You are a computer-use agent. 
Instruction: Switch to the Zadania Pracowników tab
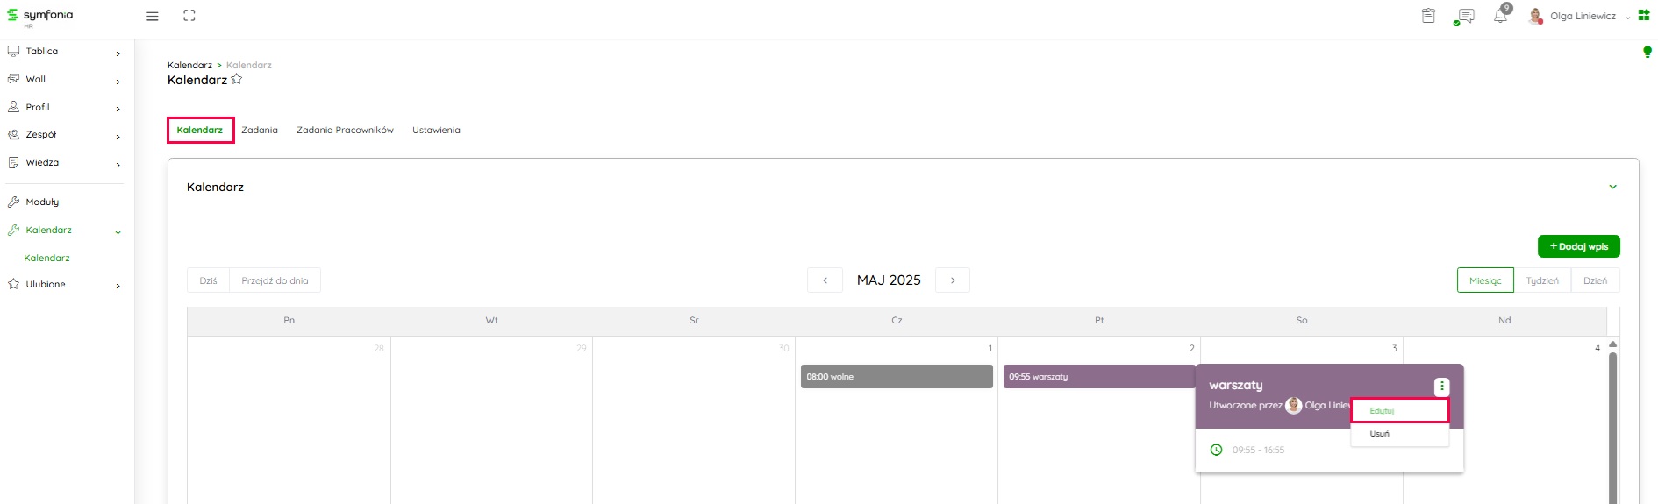(345, 130)
